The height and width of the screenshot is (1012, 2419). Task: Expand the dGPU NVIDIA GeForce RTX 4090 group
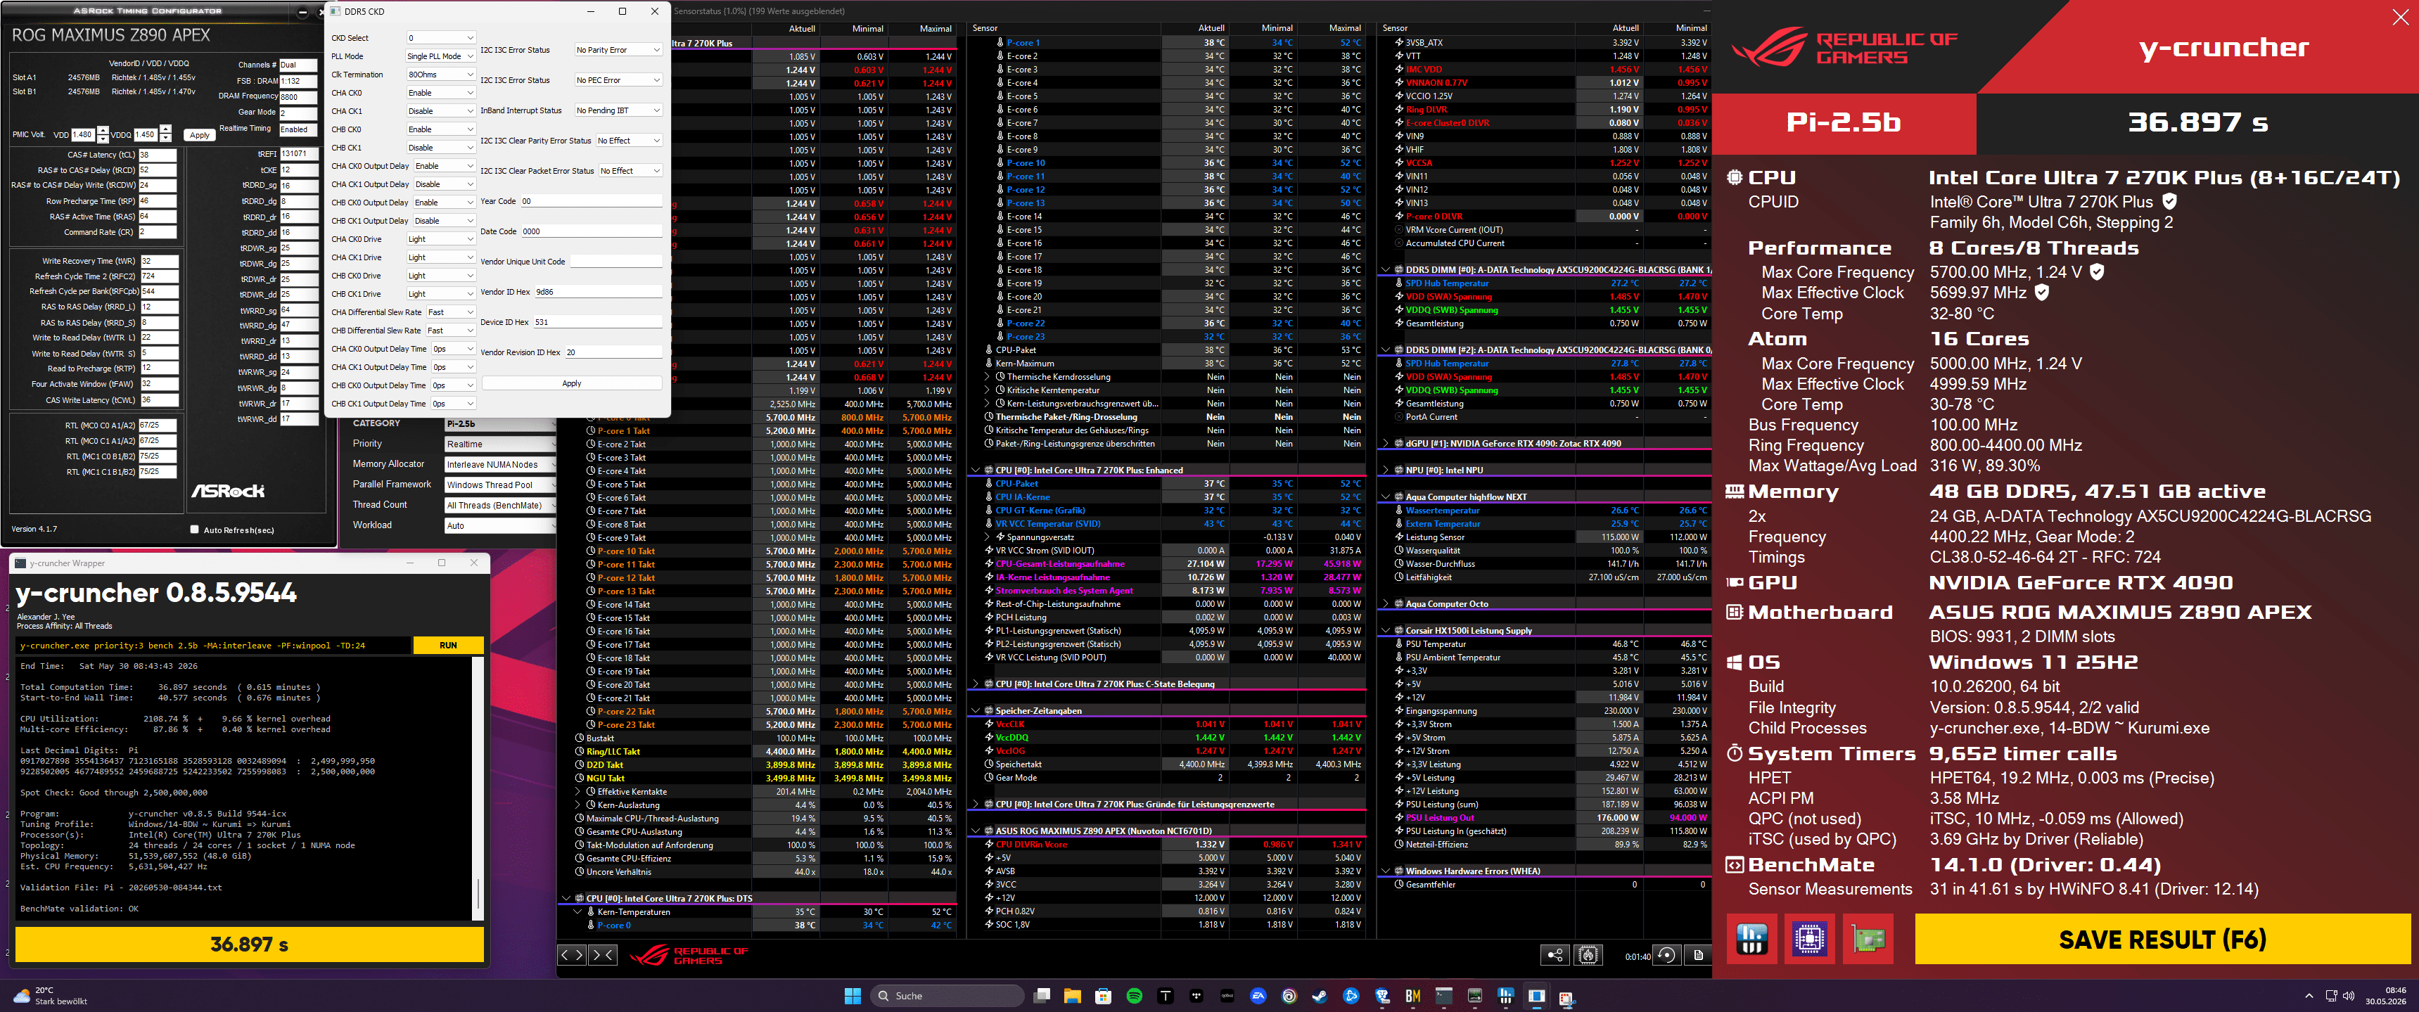pyautogui.click(x=1385, y=444)
